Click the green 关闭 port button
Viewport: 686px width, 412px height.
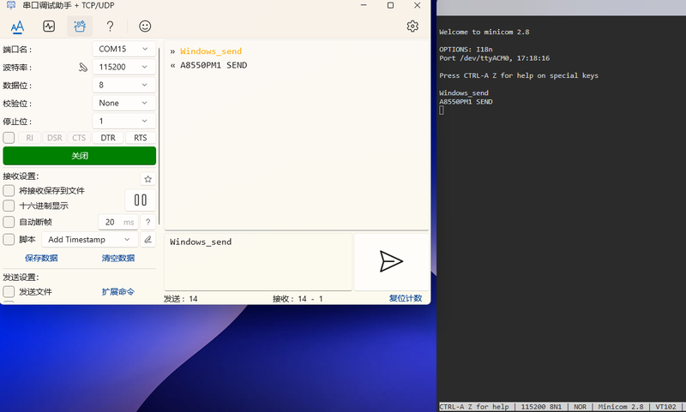point(79,156)
